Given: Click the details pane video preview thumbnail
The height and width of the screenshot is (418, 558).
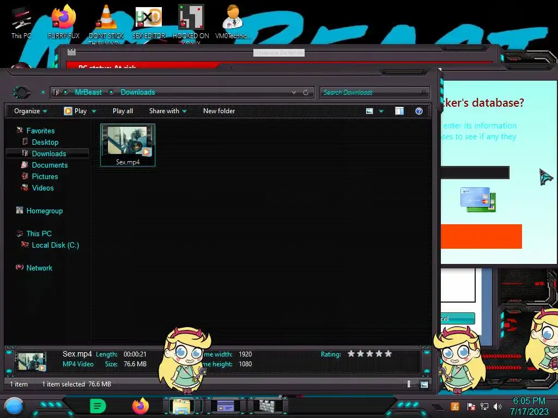Looking at the screenshot, I should (x=31, y=361).
